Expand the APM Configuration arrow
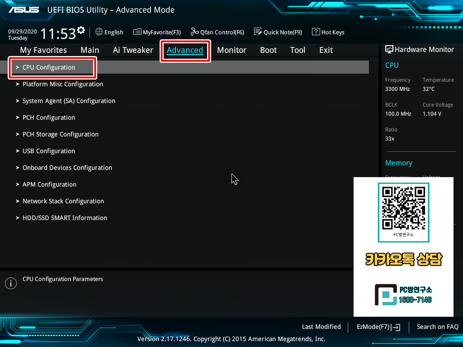This screenshot has width=463, height=347. pos(18,184)
